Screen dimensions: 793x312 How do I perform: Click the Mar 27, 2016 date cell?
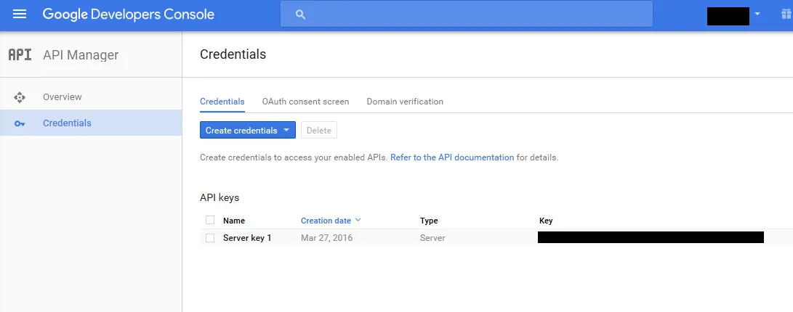coord(326,238)
